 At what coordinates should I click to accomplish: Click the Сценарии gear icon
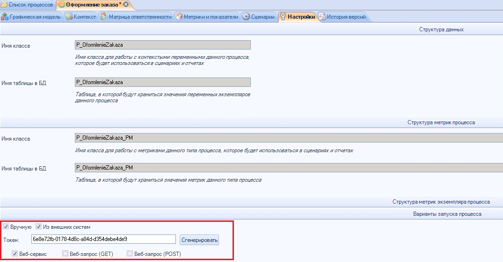point(246,17)
